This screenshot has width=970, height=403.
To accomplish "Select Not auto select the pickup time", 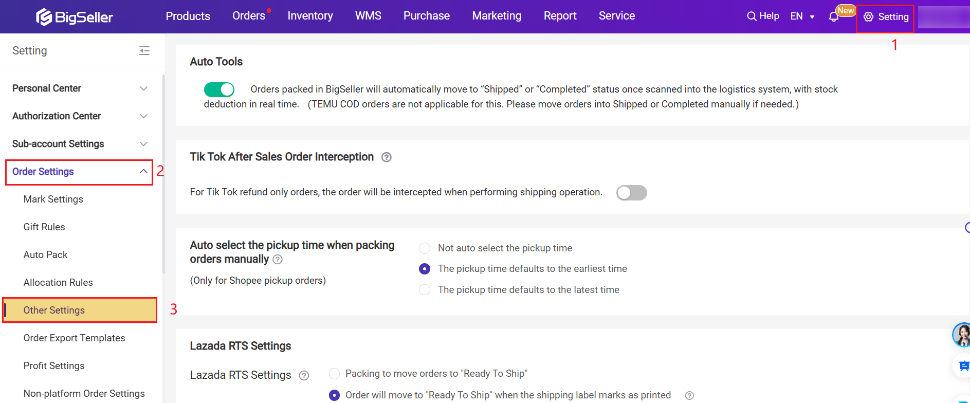I will click(x=425, y=248).
